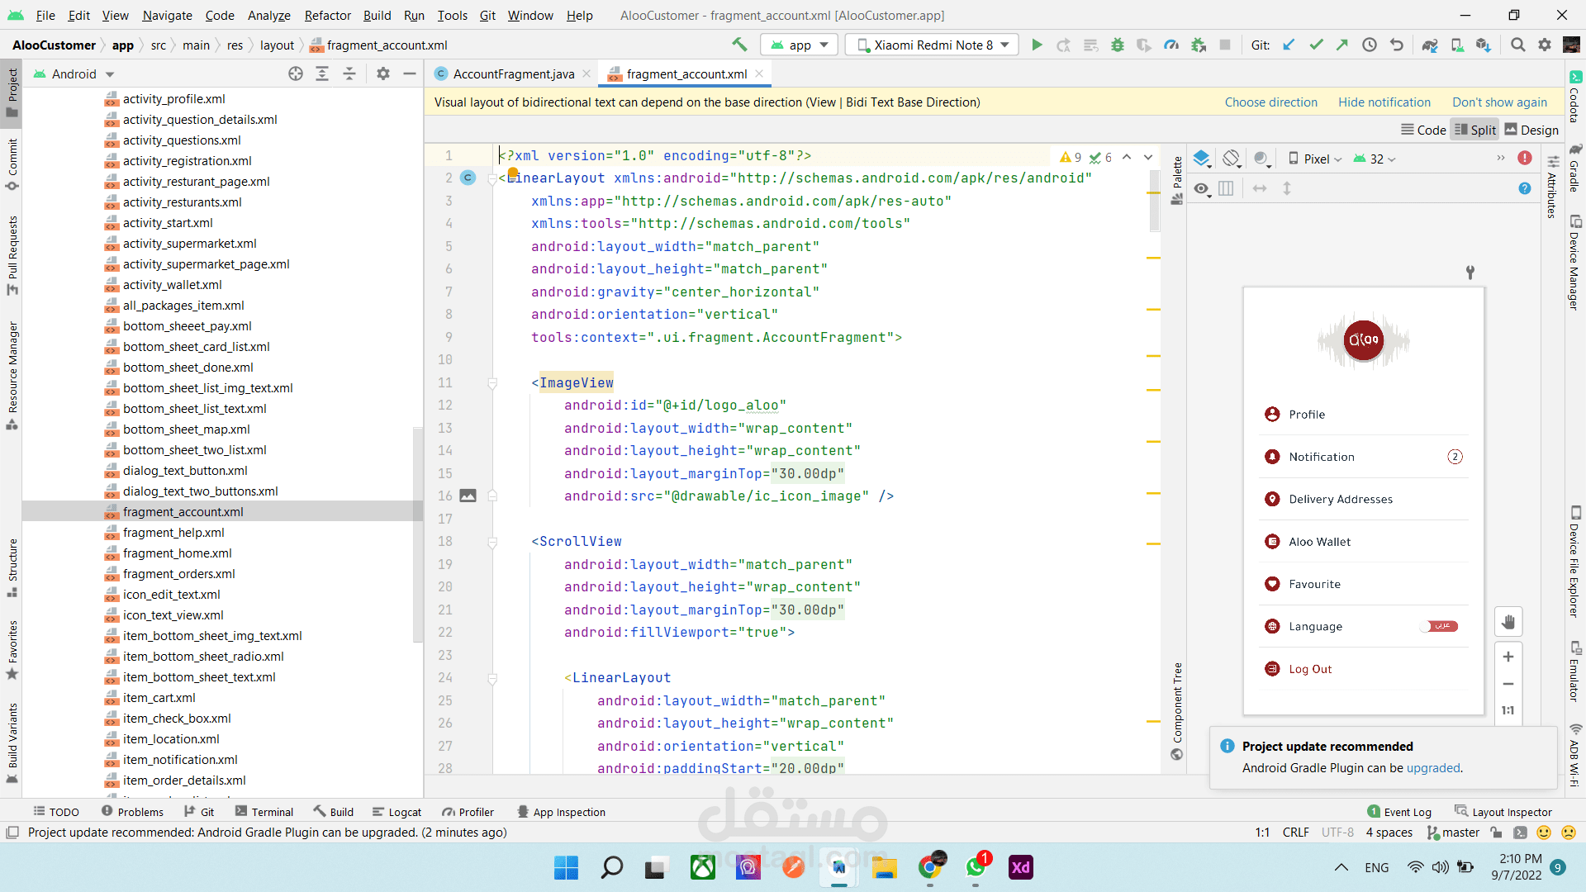The height and width of the screenshot is (892, 1586).
Task: Click the Hide notification link
Action: tap(1384, 102)
